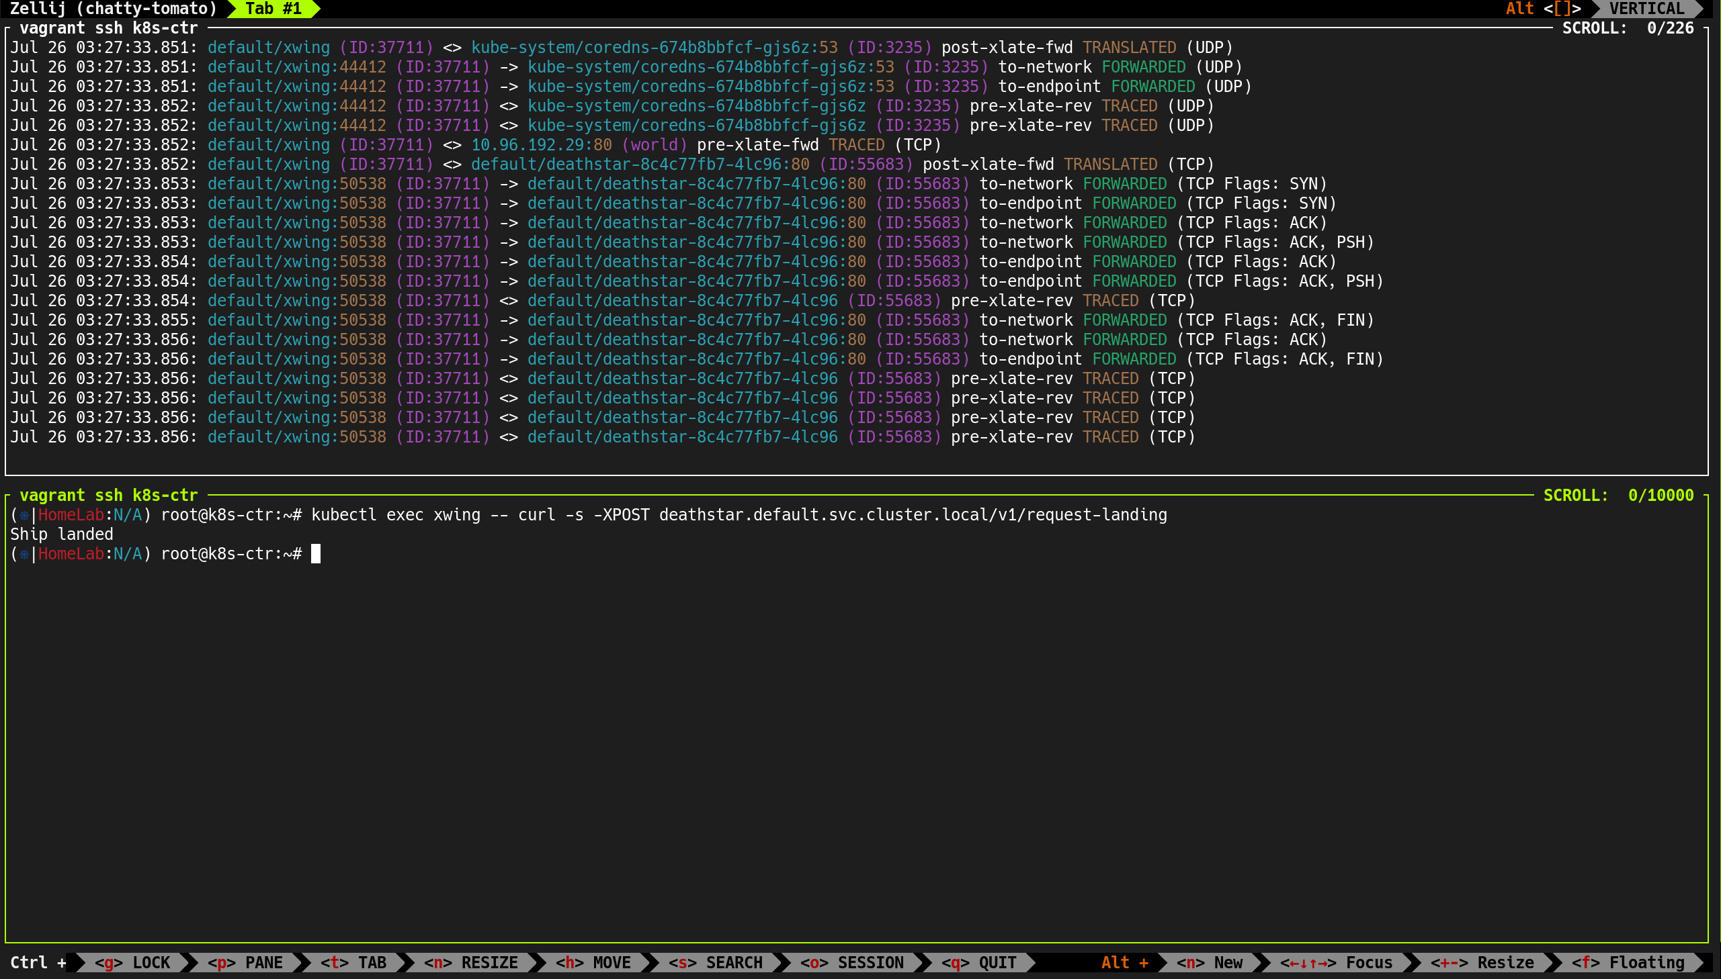Activate the <g> LOCK mode item
The width and height of the screenshot is (1721, 979).
point(132,962)
